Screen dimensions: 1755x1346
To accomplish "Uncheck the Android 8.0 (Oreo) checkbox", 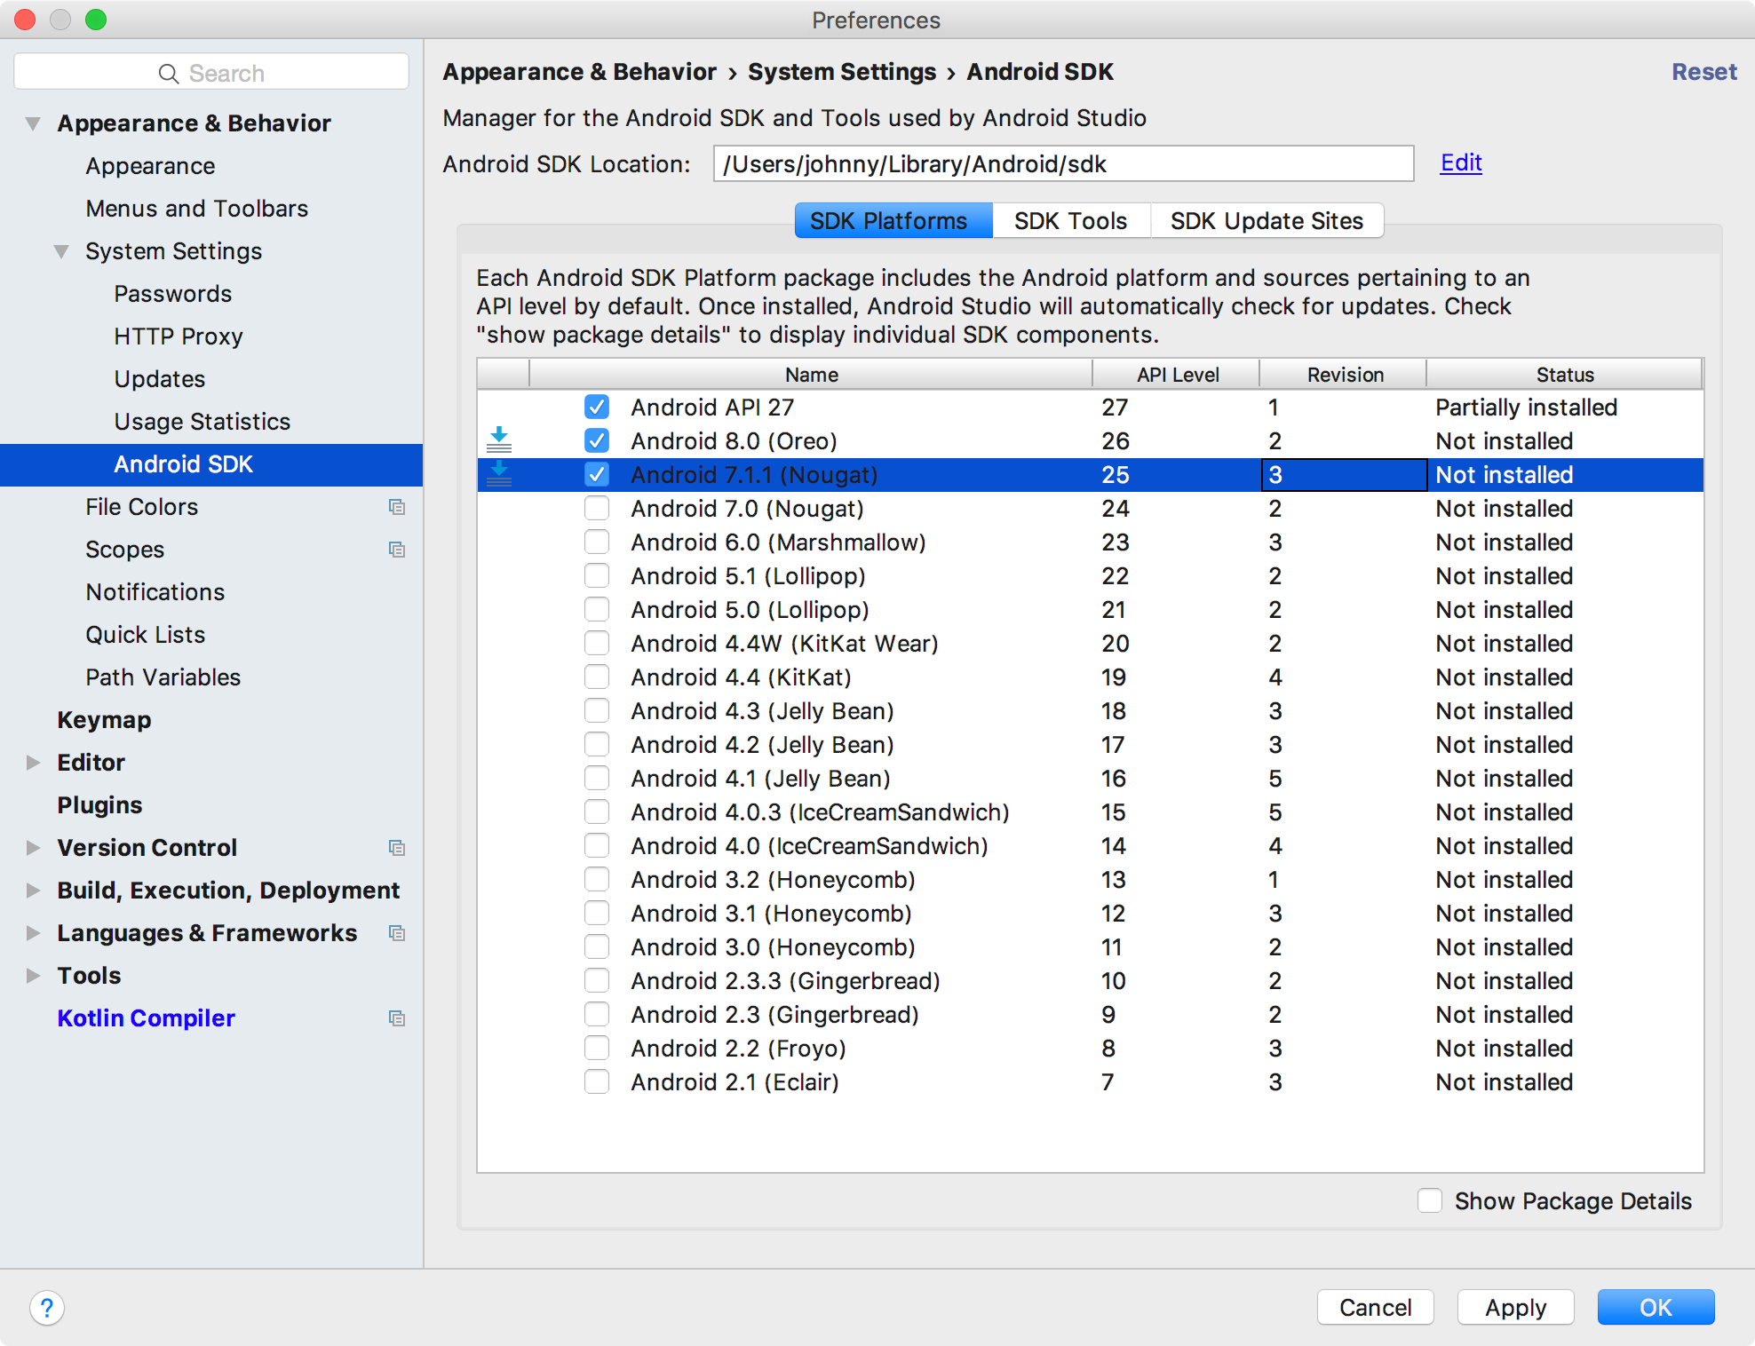I will point(597,440).
